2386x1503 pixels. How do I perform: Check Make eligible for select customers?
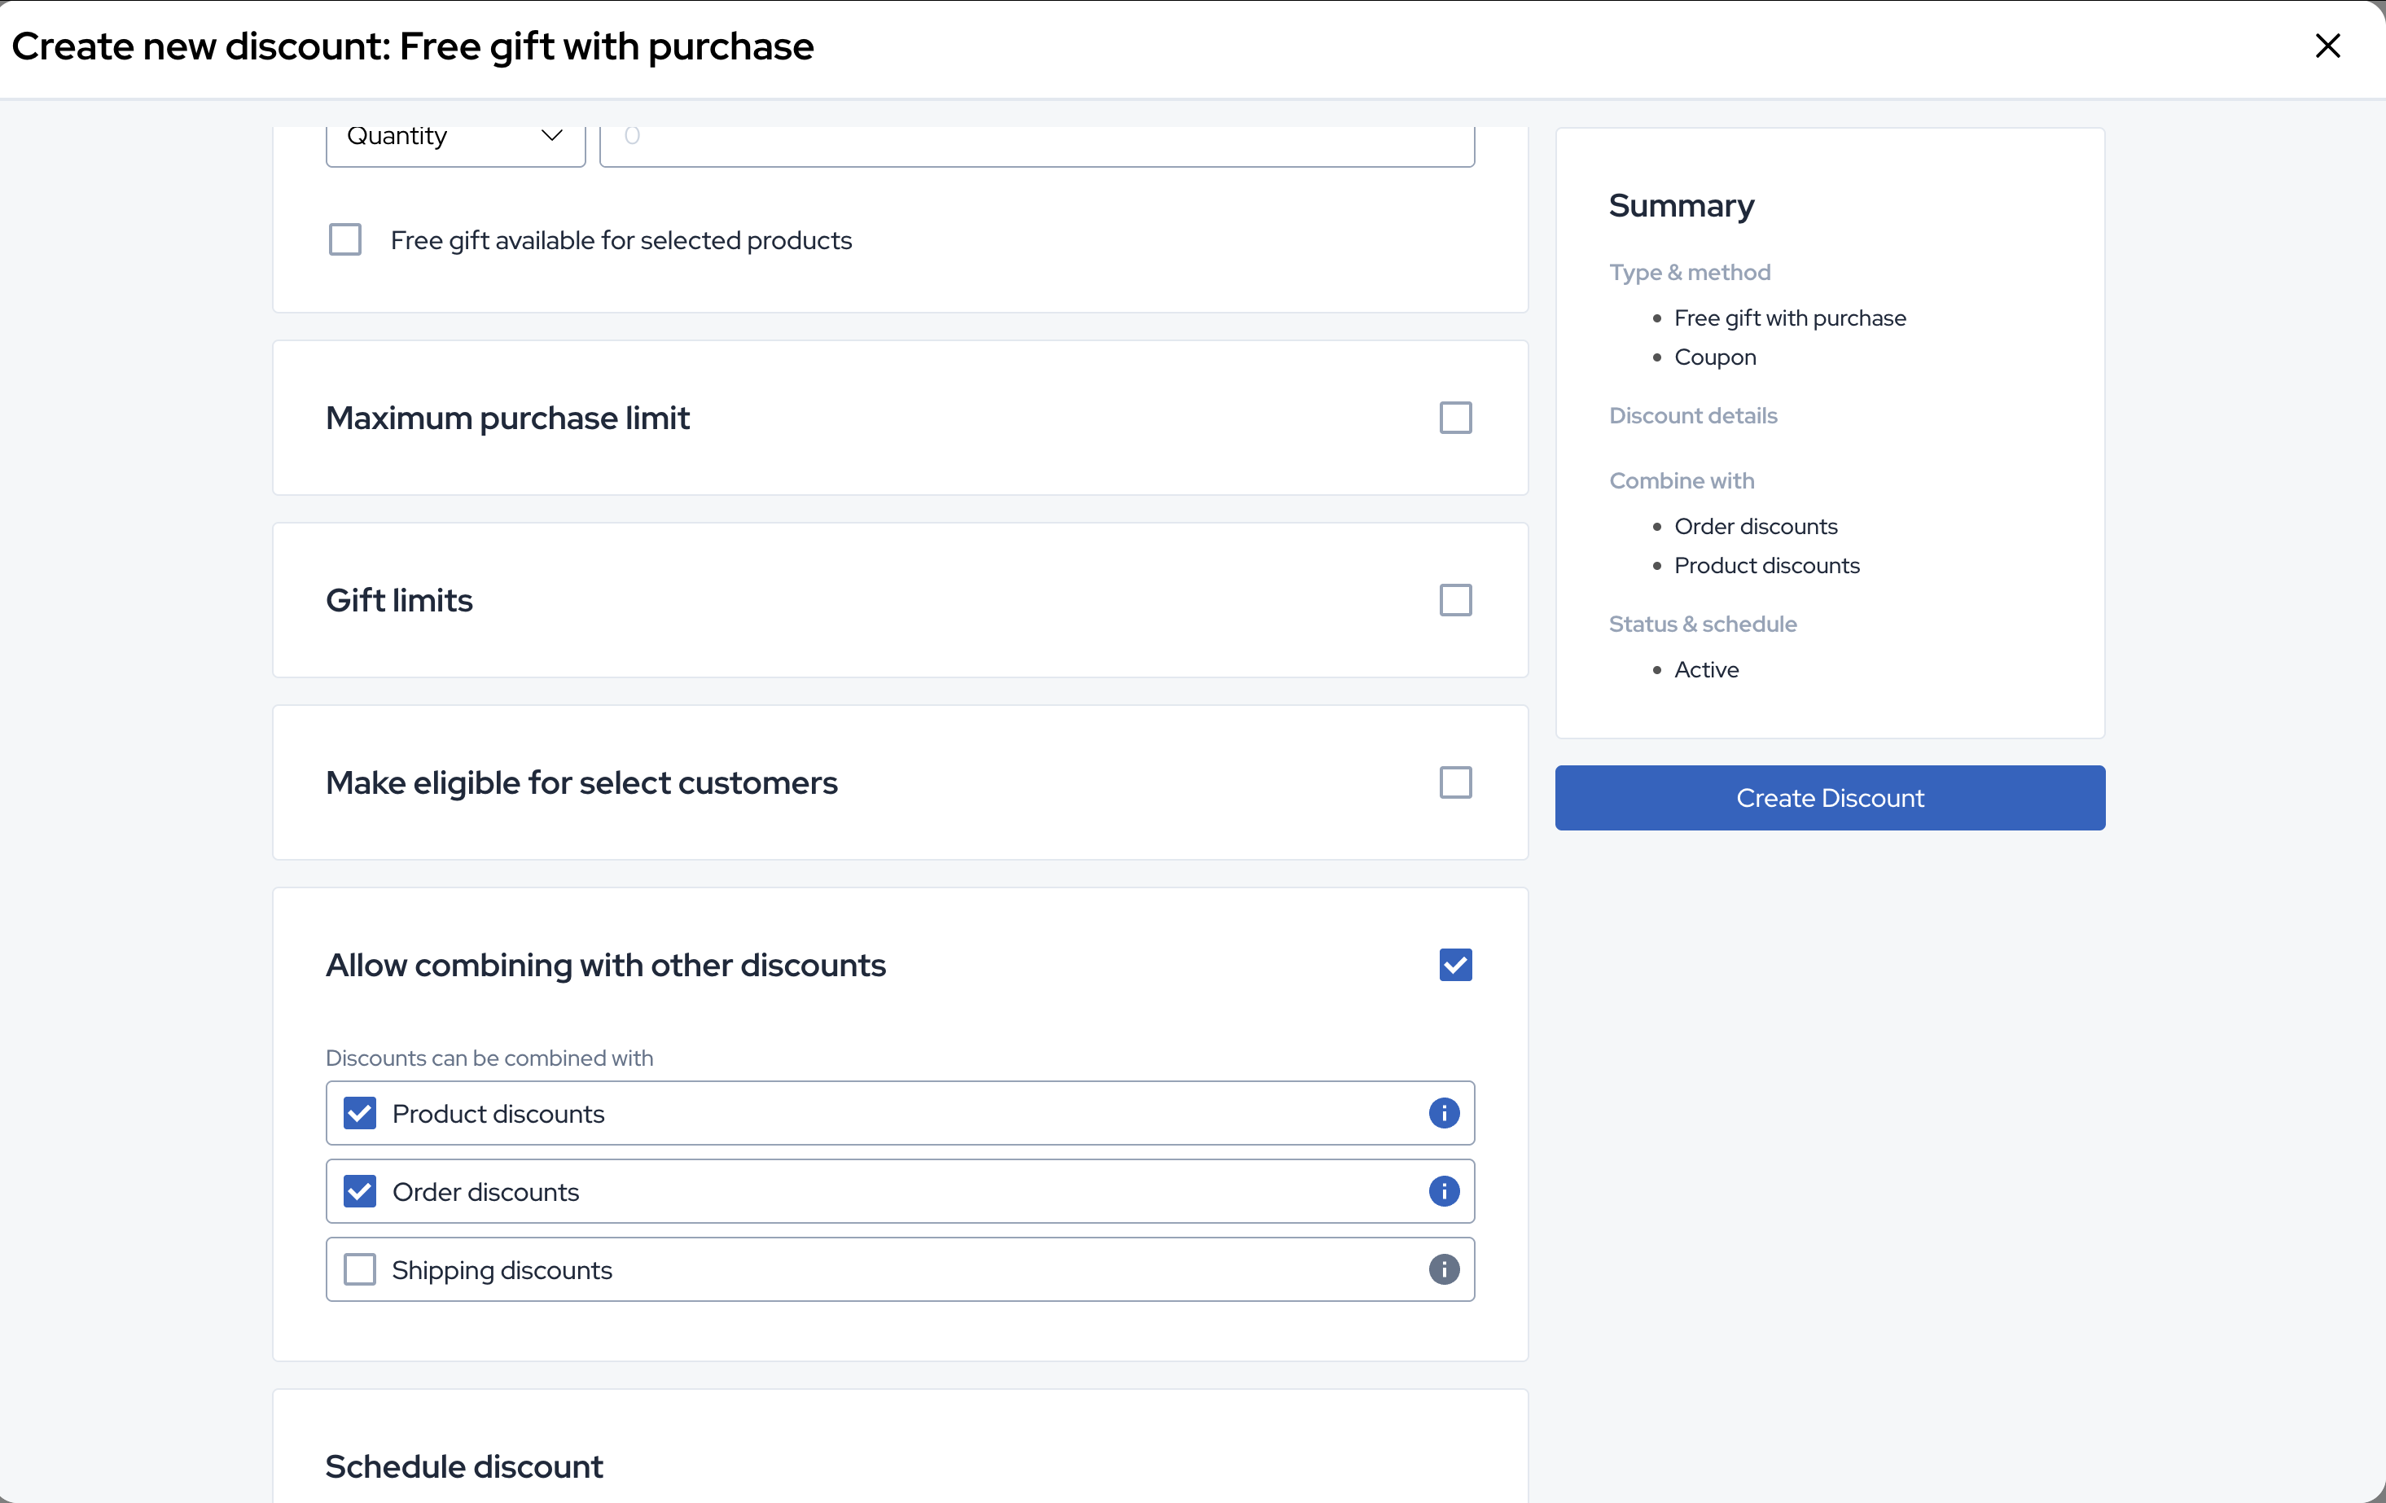pos(1454,782)
